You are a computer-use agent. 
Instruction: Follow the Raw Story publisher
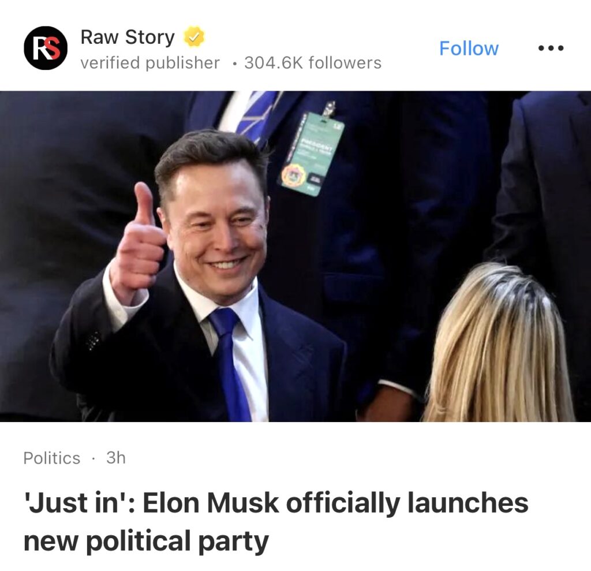point(469,48)
